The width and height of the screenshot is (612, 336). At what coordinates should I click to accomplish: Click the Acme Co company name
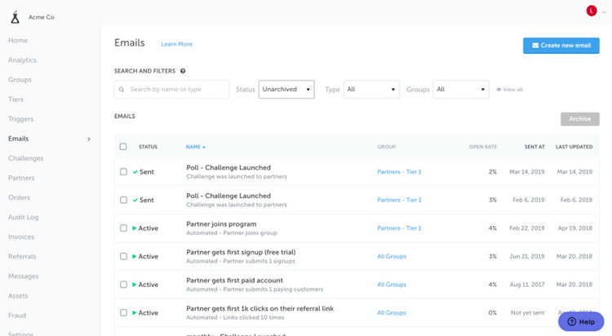coord(42,17)
